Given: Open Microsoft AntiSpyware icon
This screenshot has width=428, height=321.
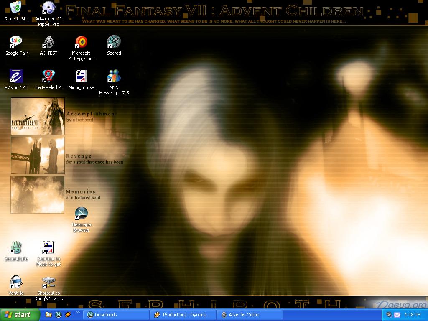Looking at the screenshot, I should pyautogui.click(x=81, y=42).
